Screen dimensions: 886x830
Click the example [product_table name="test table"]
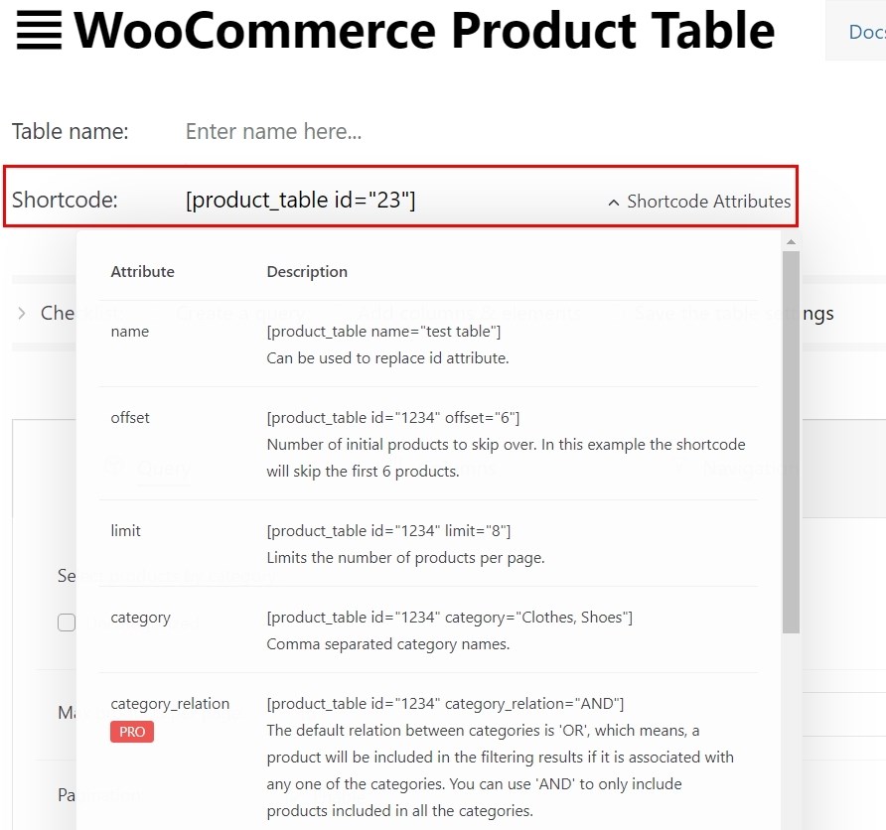[383, 332]
